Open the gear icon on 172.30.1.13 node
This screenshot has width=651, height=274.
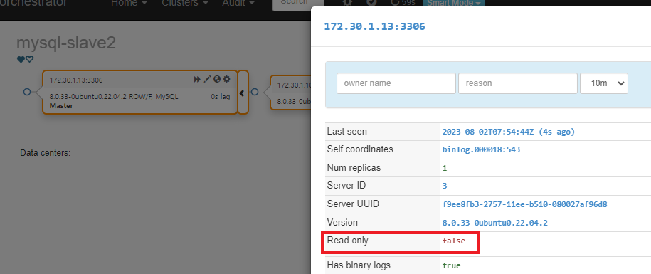point(227,79)
